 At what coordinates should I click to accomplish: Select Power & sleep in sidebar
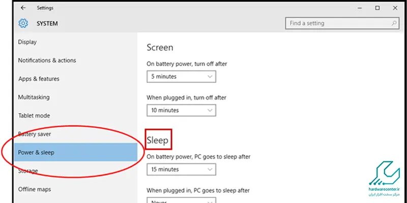pyautogui.click(x=36, y=152)
